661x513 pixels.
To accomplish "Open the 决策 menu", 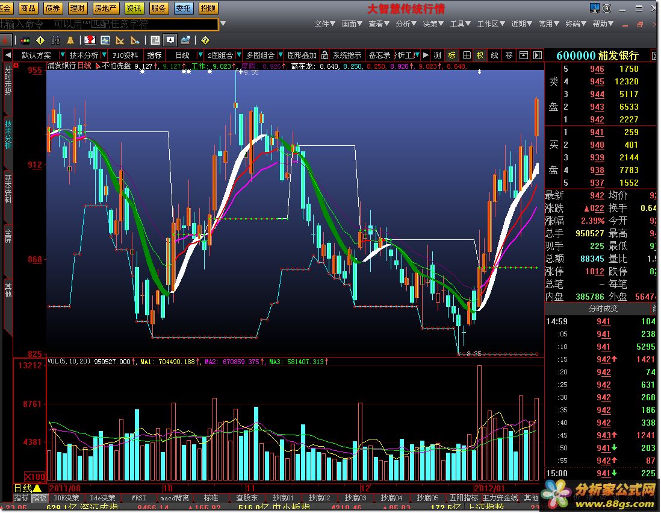I will [433, 24].
